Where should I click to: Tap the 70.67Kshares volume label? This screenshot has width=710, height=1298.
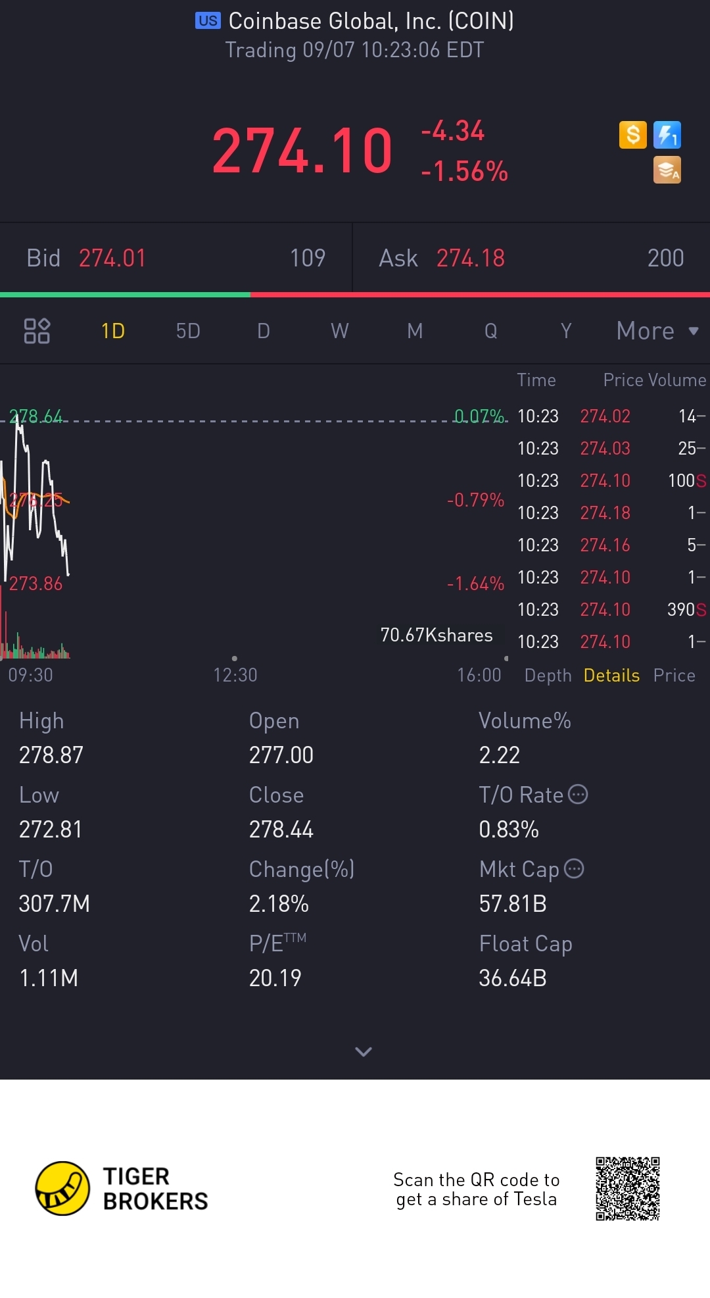[x=437, y=636]
